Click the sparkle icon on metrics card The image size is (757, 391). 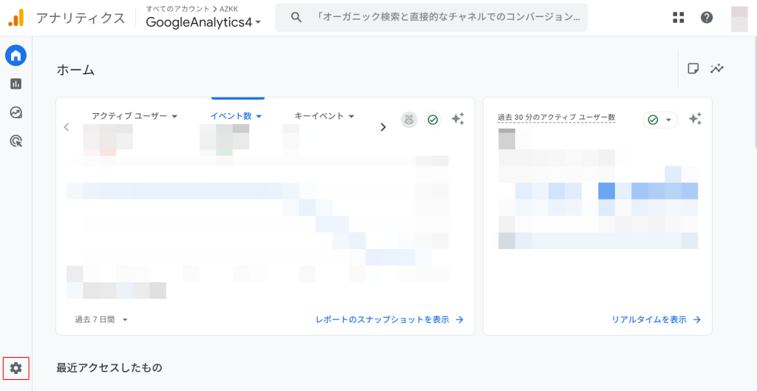pyautogui.click(x=458, y=119)
